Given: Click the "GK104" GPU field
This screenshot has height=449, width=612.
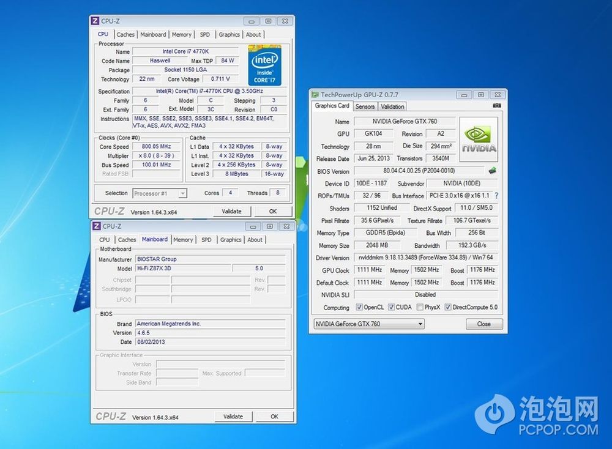Looking at the screenshot, I should point(373,133).
